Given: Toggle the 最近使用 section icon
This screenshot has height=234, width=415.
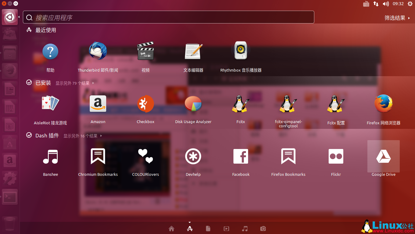Looking at the screenshot, I should tap(29, 30).
